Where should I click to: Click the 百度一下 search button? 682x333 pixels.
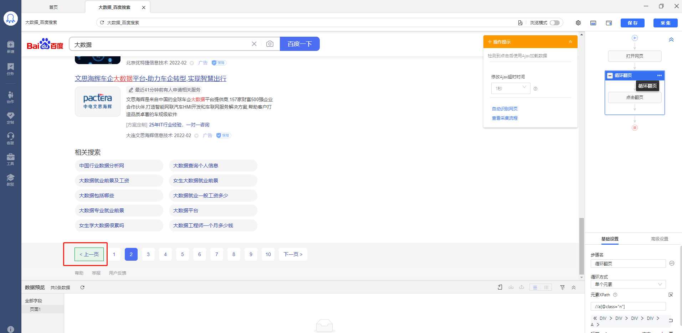(x=300, y=44)
